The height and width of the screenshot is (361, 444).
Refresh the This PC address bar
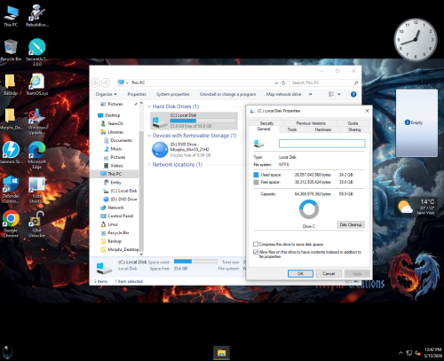[x=283, y=82]
